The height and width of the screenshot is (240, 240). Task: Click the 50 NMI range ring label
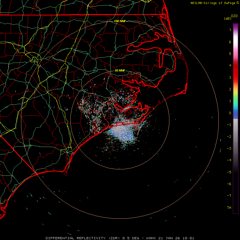(120, 70)
